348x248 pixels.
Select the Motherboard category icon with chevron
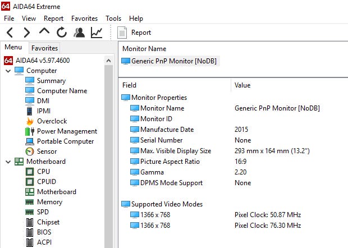point(19,162)
